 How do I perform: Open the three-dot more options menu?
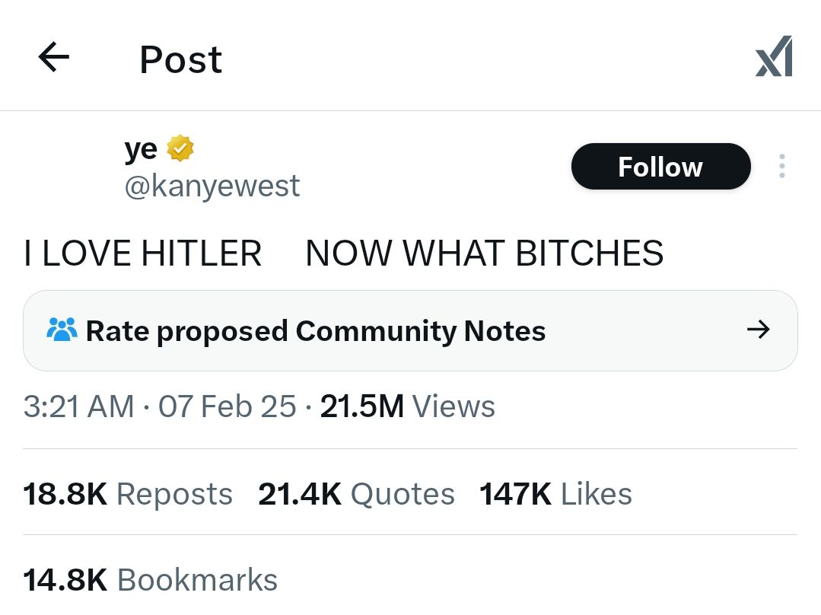[781, 167]
